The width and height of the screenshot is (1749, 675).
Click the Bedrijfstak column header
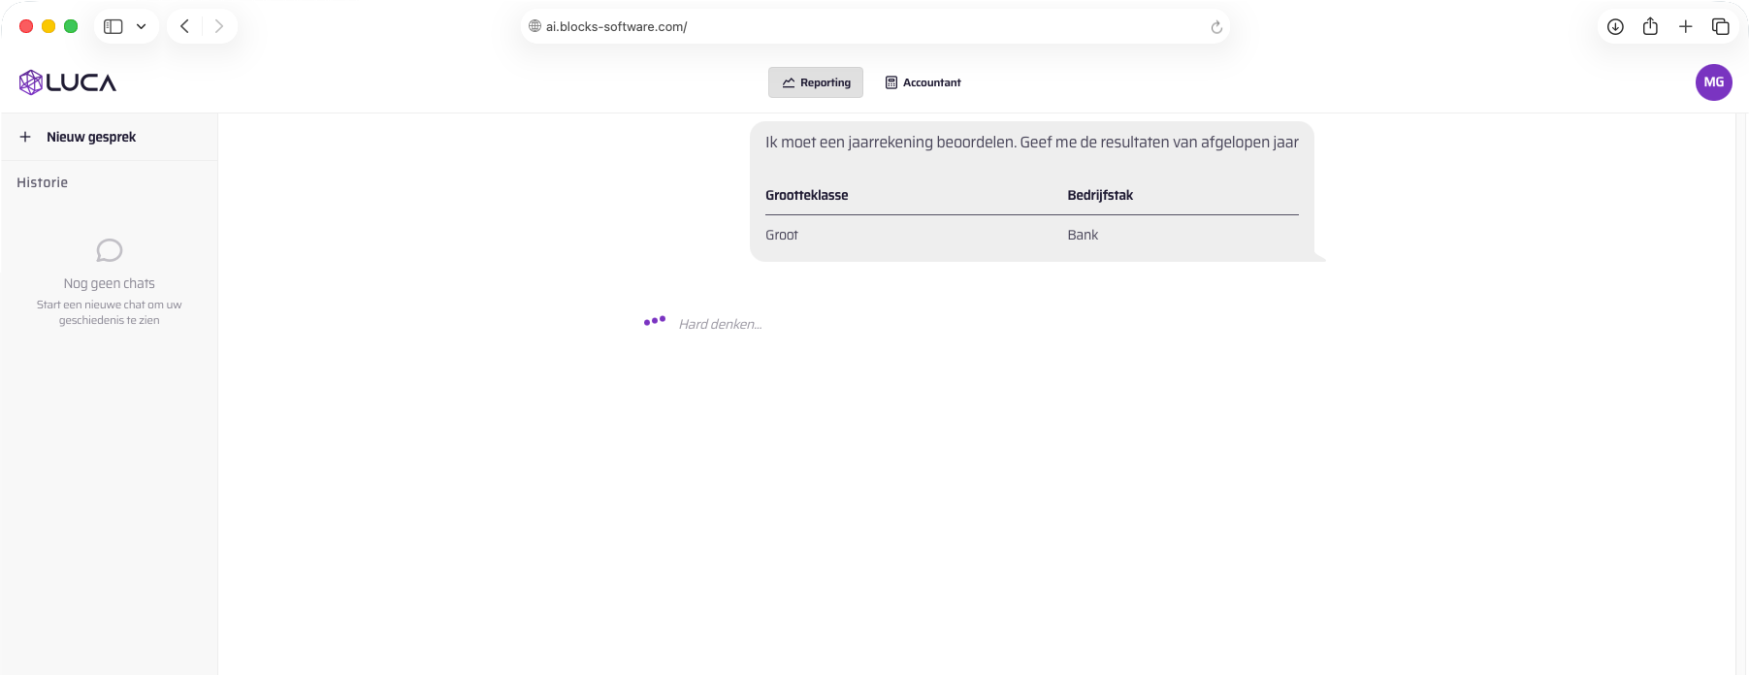[x=1100, y=195]
